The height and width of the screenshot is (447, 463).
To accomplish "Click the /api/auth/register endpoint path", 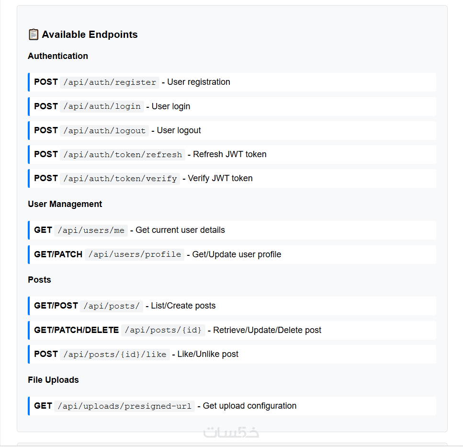I will (110, 82).
